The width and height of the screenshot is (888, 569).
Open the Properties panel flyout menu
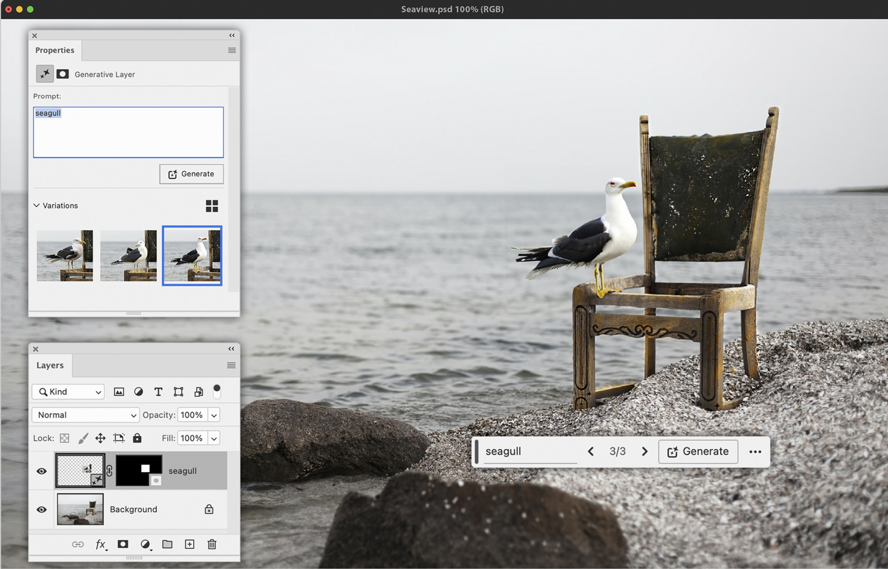(x=232, y=50)
